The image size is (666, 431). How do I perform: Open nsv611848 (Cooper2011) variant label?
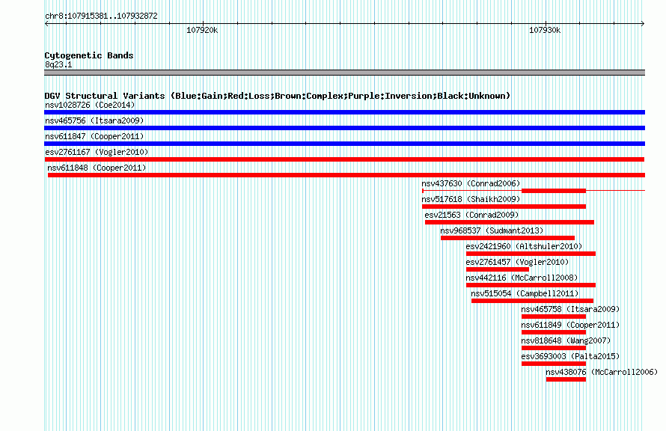tap(97, 168)
